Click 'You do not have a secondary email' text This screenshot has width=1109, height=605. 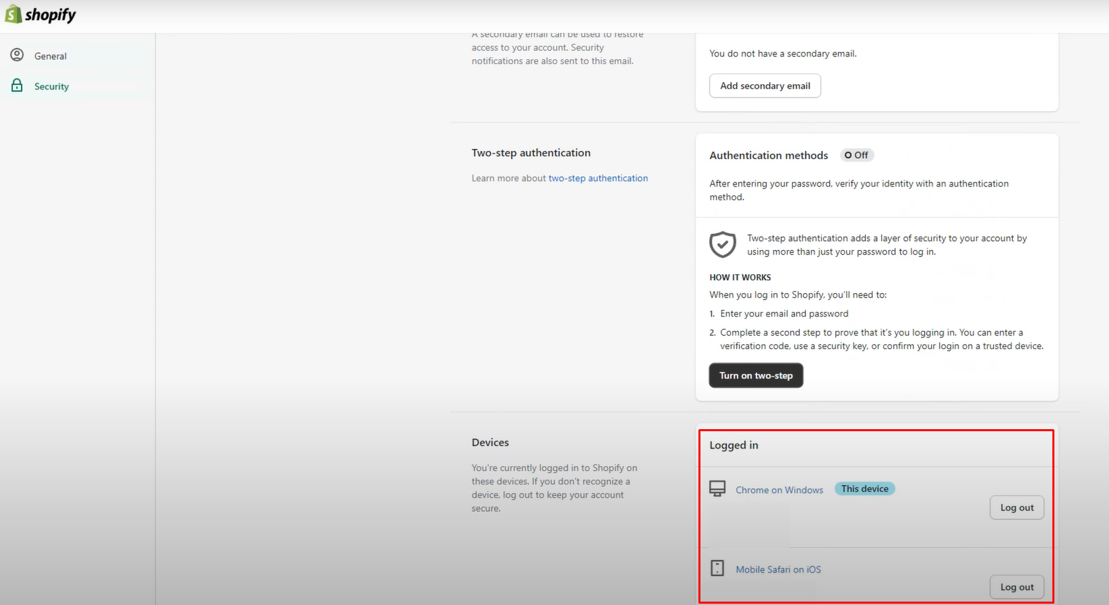[x=783, y=53]
